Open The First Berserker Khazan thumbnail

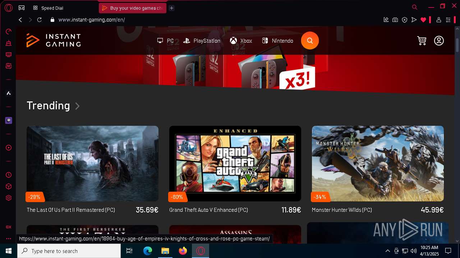tap(92, 230)
